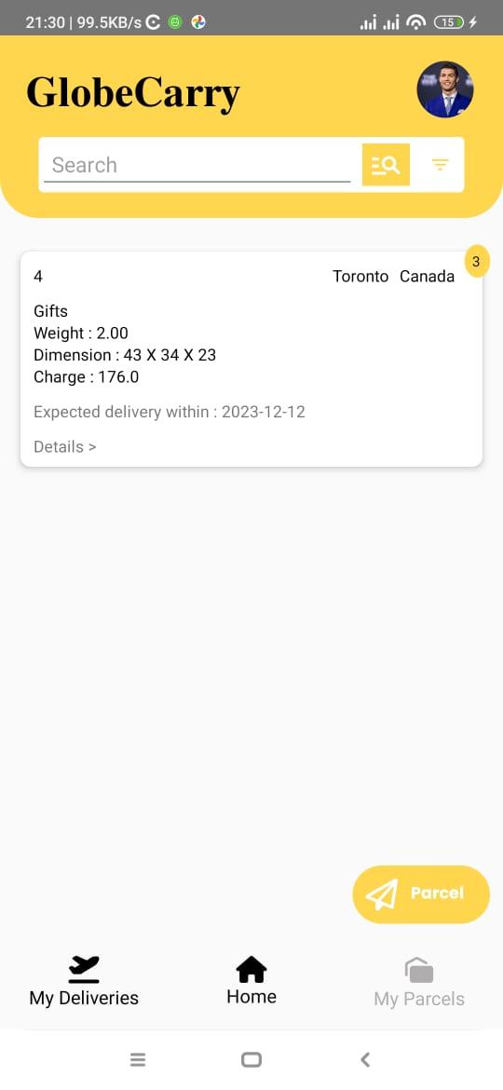Tap the My Parcels box icon
The height and width of the screenshot is (1090, 503).
419,970
